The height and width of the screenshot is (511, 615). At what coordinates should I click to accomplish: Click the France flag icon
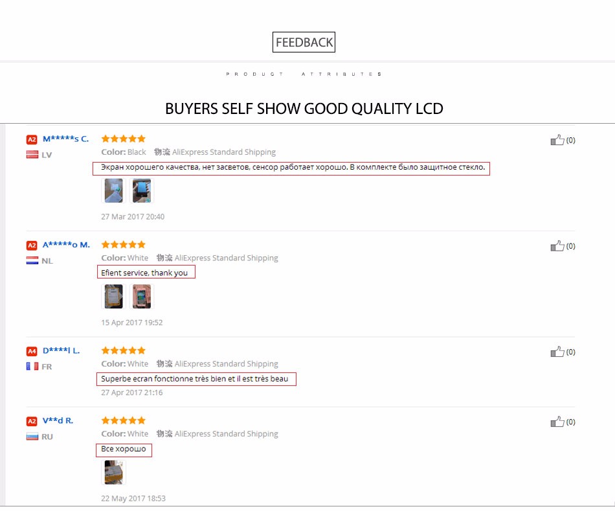32,366
